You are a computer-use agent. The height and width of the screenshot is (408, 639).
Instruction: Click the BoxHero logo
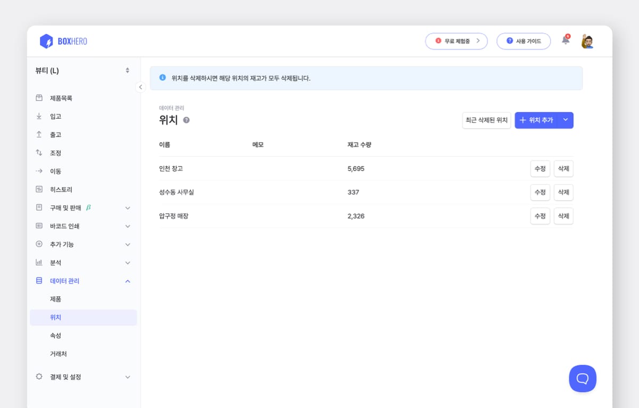63,41
